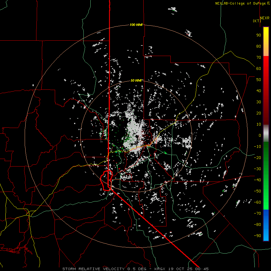Select the "-80" value on the velocity scale

pos(257,225)
